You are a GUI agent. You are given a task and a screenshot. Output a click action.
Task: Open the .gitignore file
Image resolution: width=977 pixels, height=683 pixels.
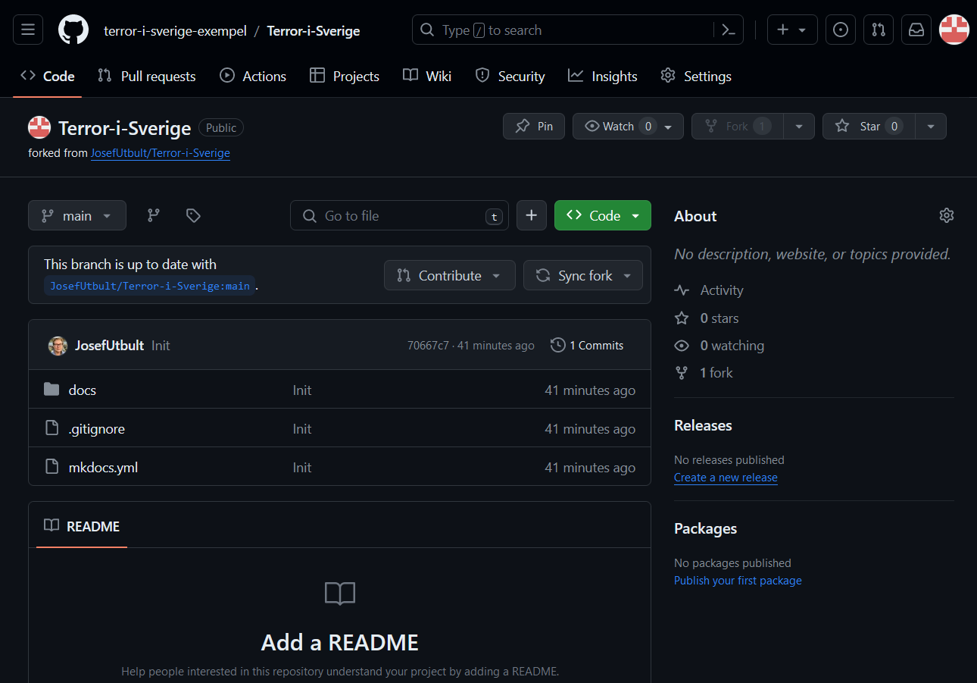coord(96,428)
